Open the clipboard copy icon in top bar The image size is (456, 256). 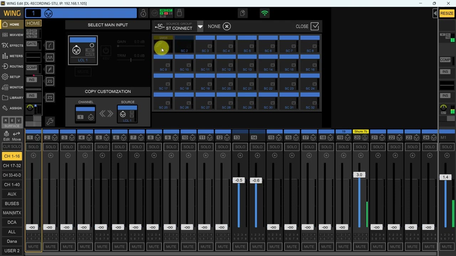[x=243, y=14]
